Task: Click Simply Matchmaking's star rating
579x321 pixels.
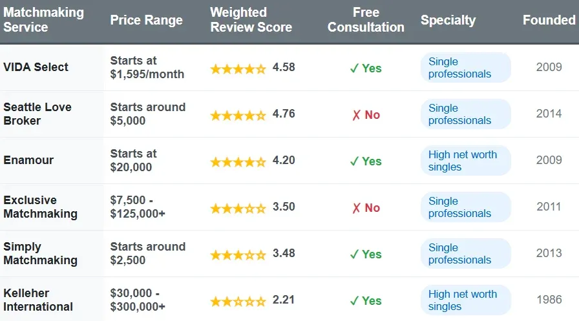Action: click(x=238, y=254)
